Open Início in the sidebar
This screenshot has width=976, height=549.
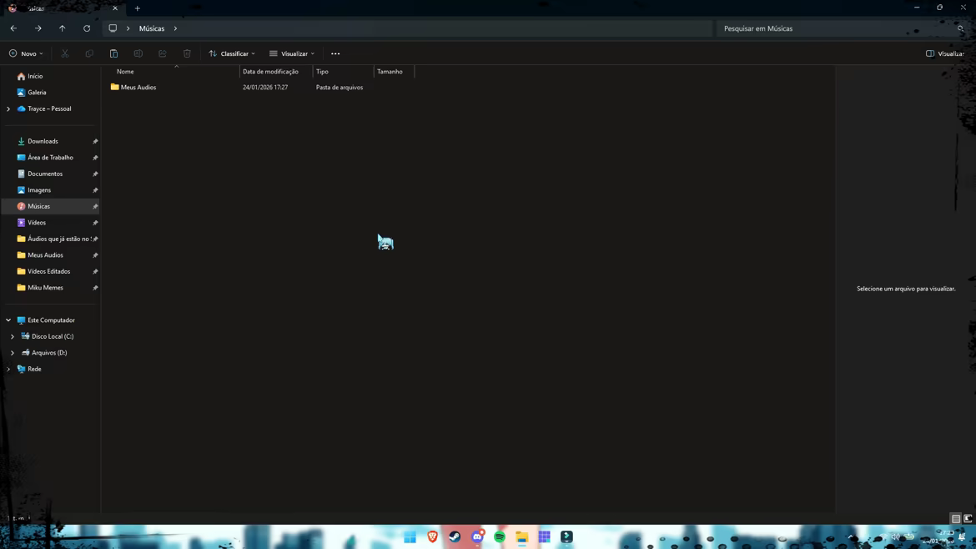[x=36, y=76]
